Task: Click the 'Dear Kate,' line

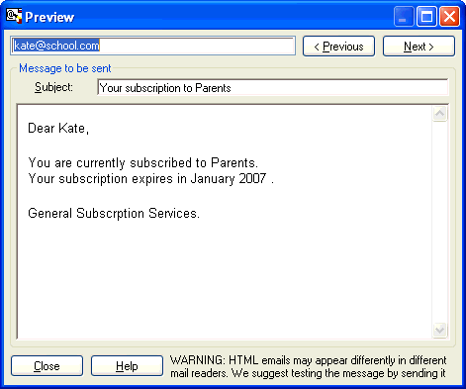Action: click(58, 128)
